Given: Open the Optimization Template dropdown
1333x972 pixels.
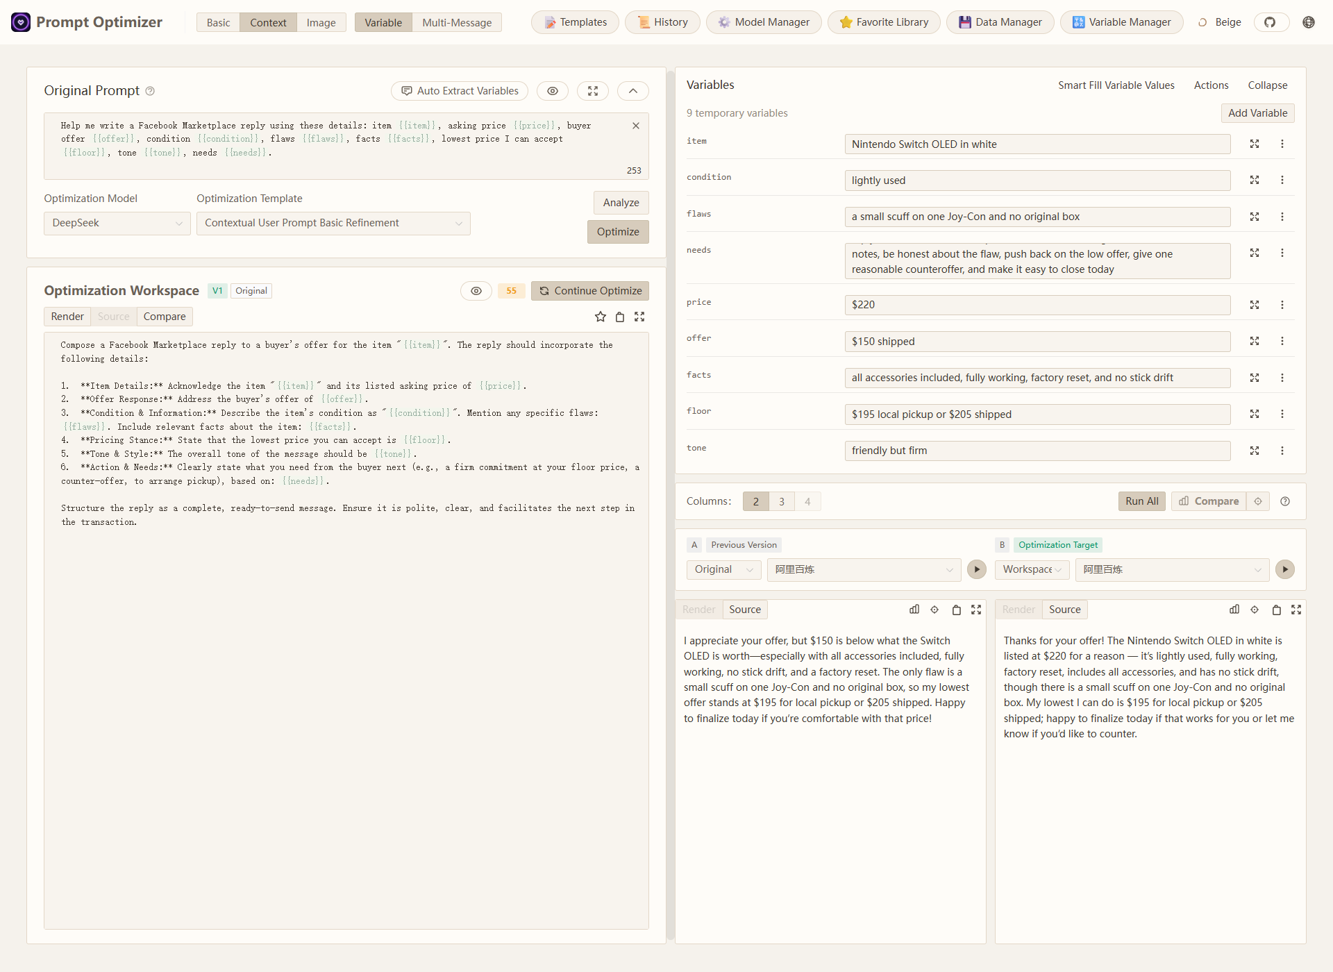Looking at the screenshot, I should click(333, 223).
